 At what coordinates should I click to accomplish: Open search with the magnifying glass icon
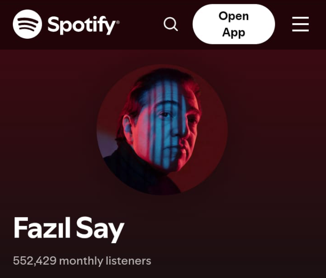pos(170,24)
